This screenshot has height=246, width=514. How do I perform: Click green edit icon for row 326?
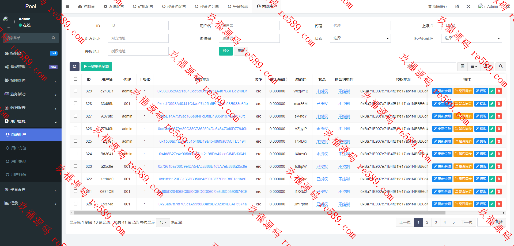492,129
